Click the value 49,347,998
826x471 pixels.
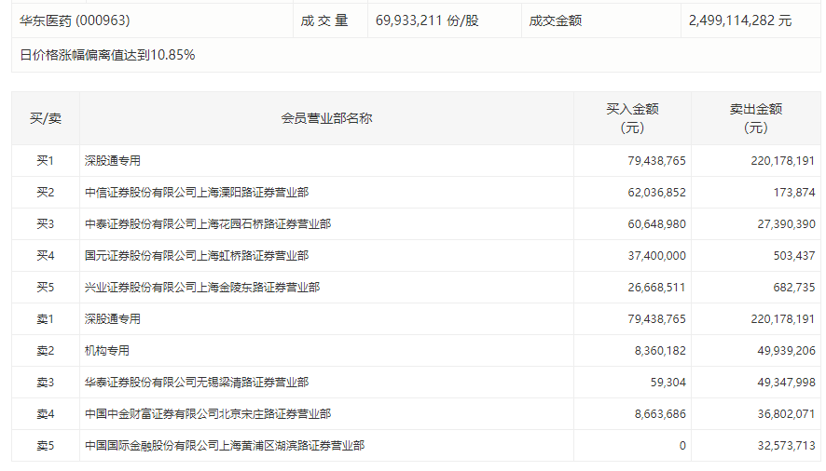tap(787, 382)
